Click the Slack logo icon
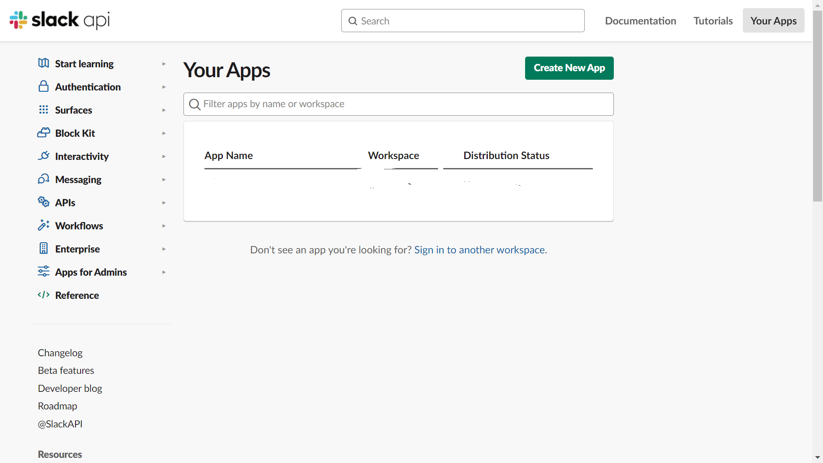823x463 pixels. coord(18,20)
